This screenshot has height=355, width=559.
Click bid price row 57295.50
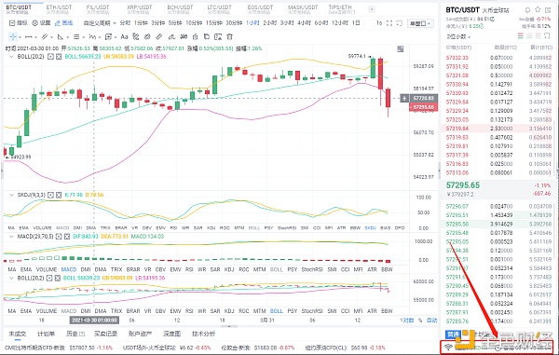[x=498, y=225]
